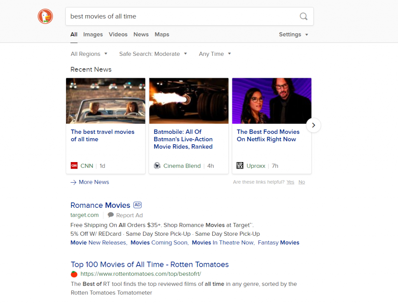Screen dimensions: 398x304
Task: Switch to the Videos tab
Action: pos(118,35)
